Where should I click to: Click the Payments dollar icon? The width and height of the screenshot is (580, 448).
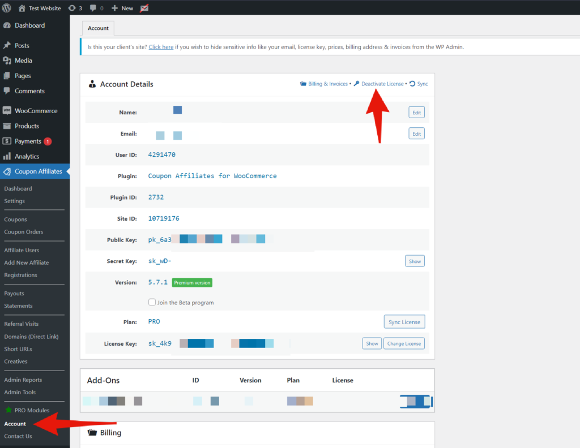pos(7,141)
